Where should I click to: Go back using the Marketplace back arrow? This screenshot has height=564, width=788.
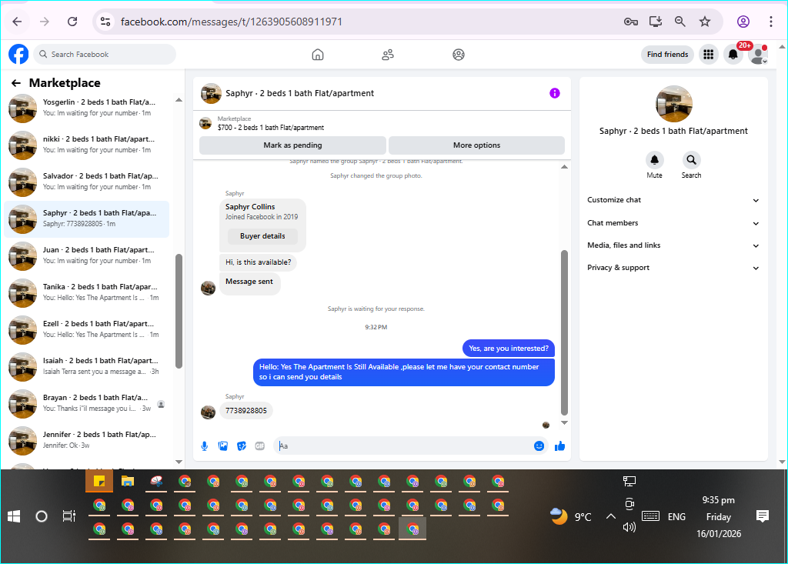(x=16, y=83)
